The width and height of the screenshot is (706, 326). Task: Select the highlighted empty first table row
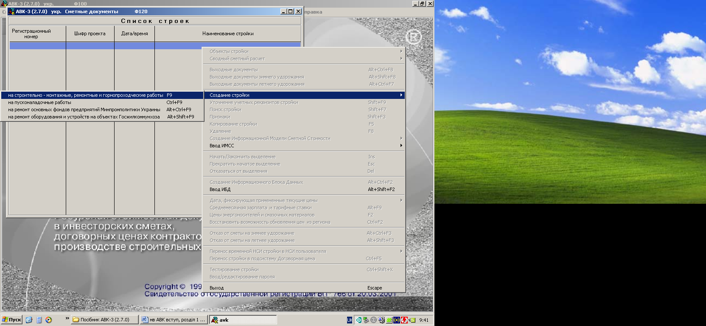point(155,45)
